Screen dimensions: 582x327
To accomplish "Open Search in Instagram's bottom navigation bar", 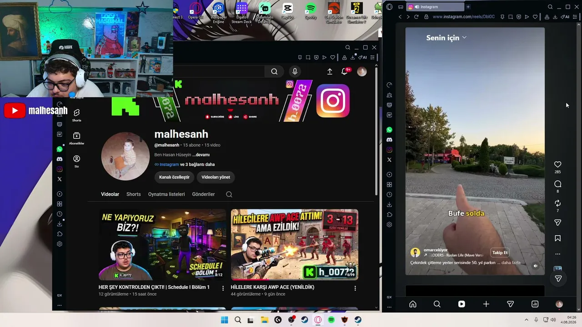I will coord(437,304).
